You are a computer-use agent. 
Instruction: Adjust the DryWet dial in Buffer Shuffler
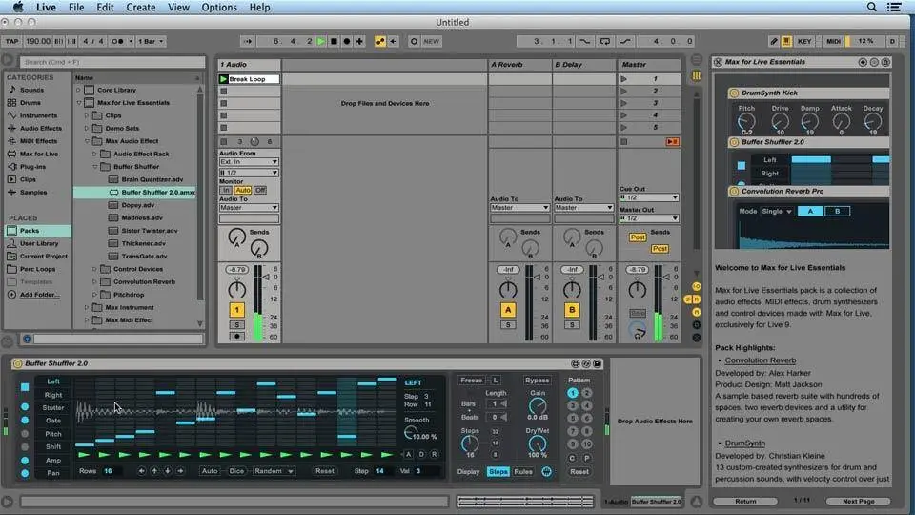(537, 443)
